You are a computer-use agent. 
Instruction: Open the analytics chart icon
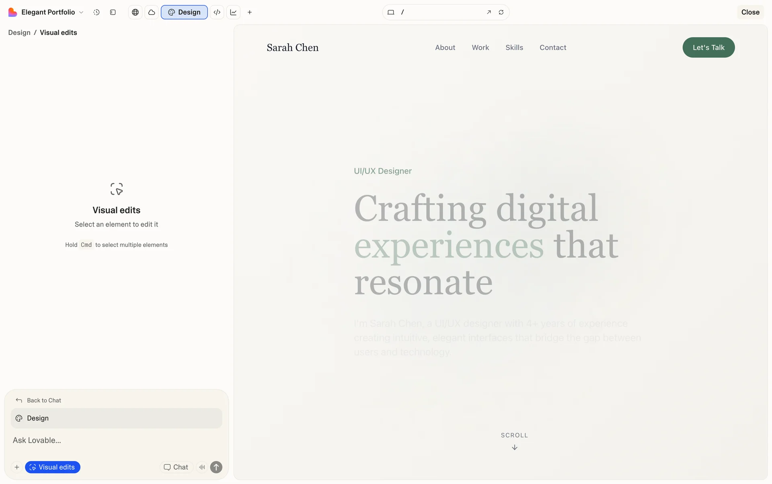233,12
